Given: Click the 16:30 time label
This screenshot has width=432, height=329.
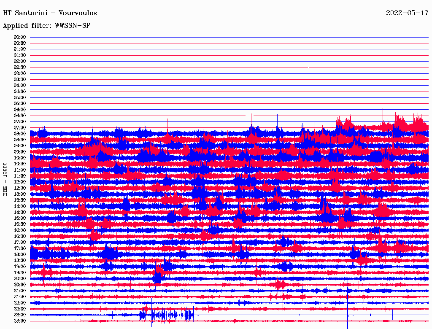Looking at the screenshot, I should [x=20, y=237].
